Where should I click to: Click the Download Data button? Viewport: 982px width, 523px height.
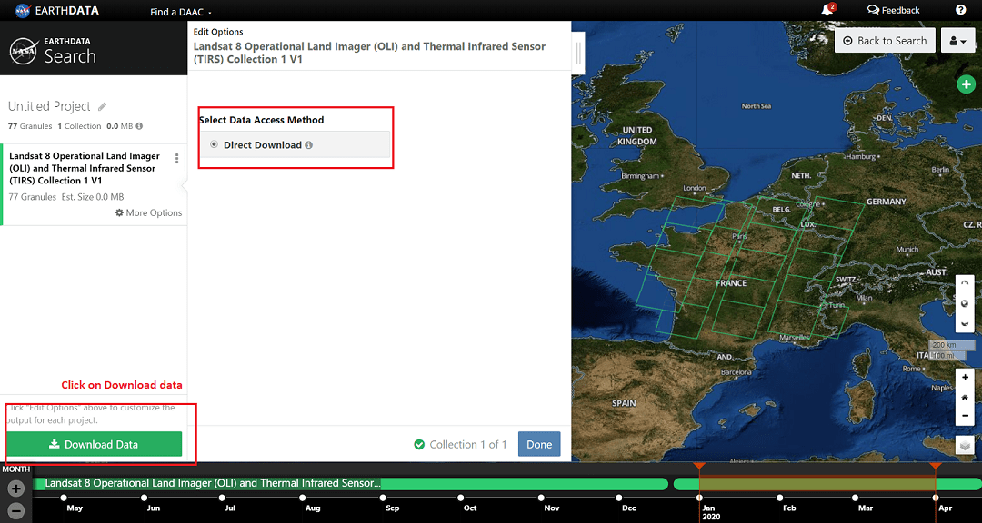(95, 444)
